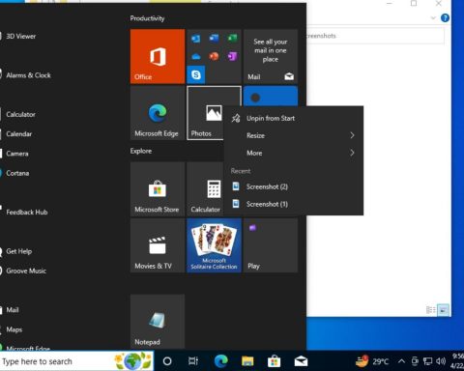
Task: Open the Office tile
Action: (158, 56)
